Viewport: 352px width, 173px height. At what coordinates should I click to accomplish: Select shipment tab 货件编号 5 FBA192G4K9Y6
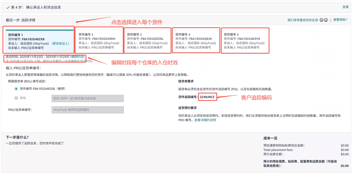[x=245, y=40]
